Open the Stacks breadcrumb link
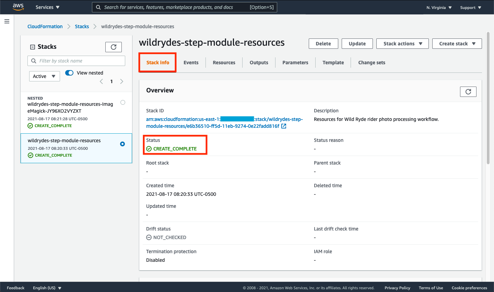 click(x=82, y=26)
